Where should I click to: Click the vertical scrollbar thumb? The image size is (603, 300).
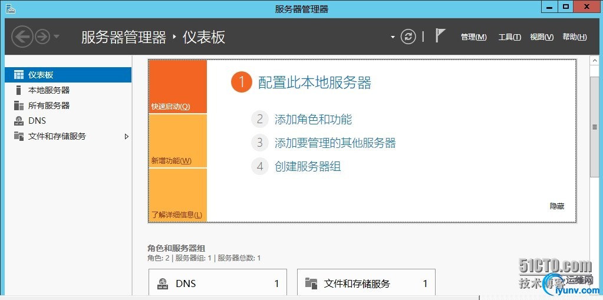click(x=595, y=127)
